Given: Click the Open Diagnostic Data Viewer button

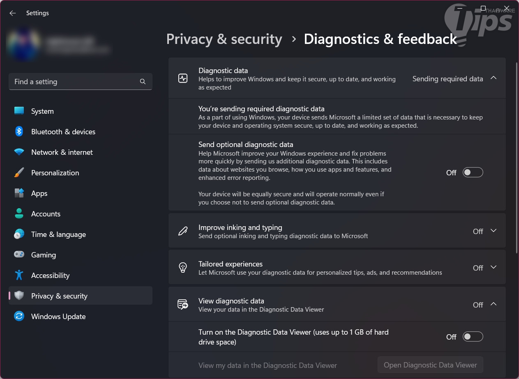Looking at the screenshot, I should pyautogui.click(x=430, y=365).
